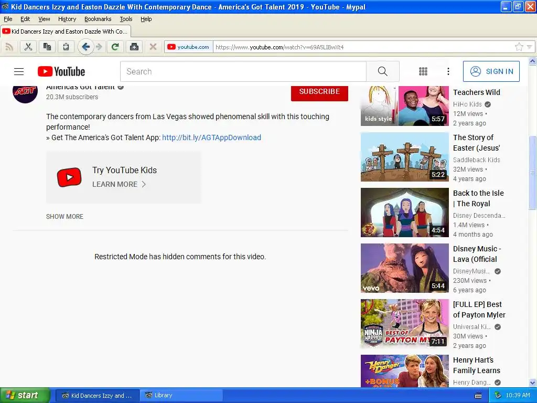Open the File menu

[8, 19]
